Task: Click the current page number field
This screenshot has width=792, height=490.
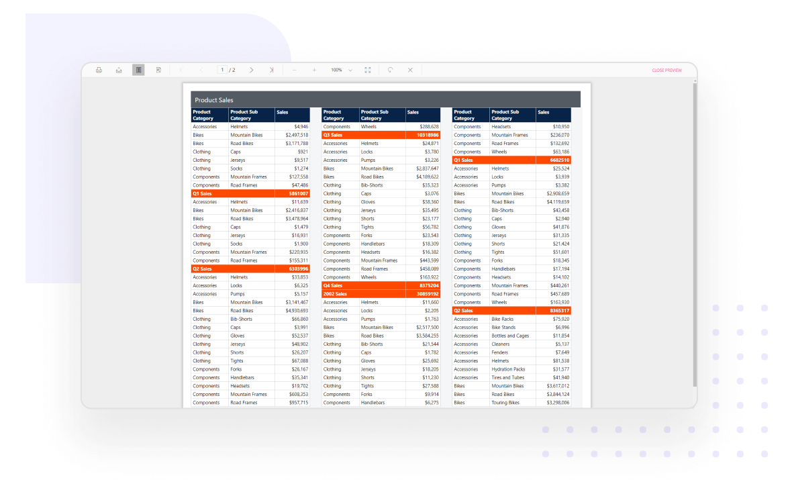Action: (221, 70)
